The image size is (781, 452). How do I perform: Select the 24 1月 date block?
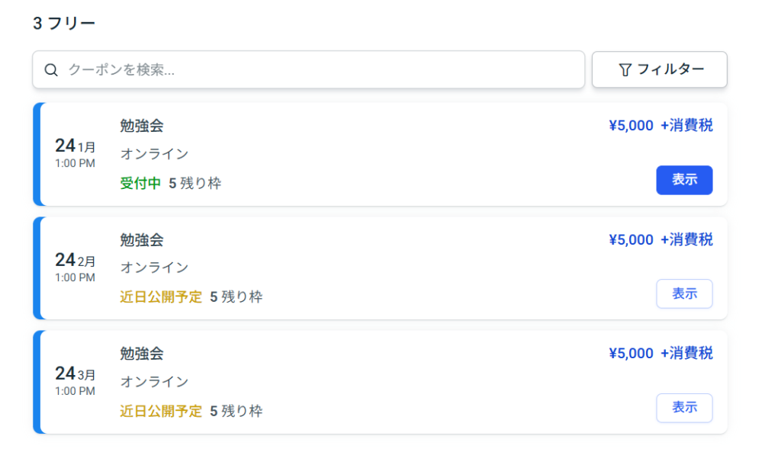pos(76,152)
